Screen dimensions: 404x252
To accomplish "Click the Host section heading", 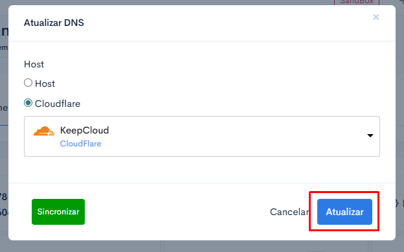I will (34, 64).
